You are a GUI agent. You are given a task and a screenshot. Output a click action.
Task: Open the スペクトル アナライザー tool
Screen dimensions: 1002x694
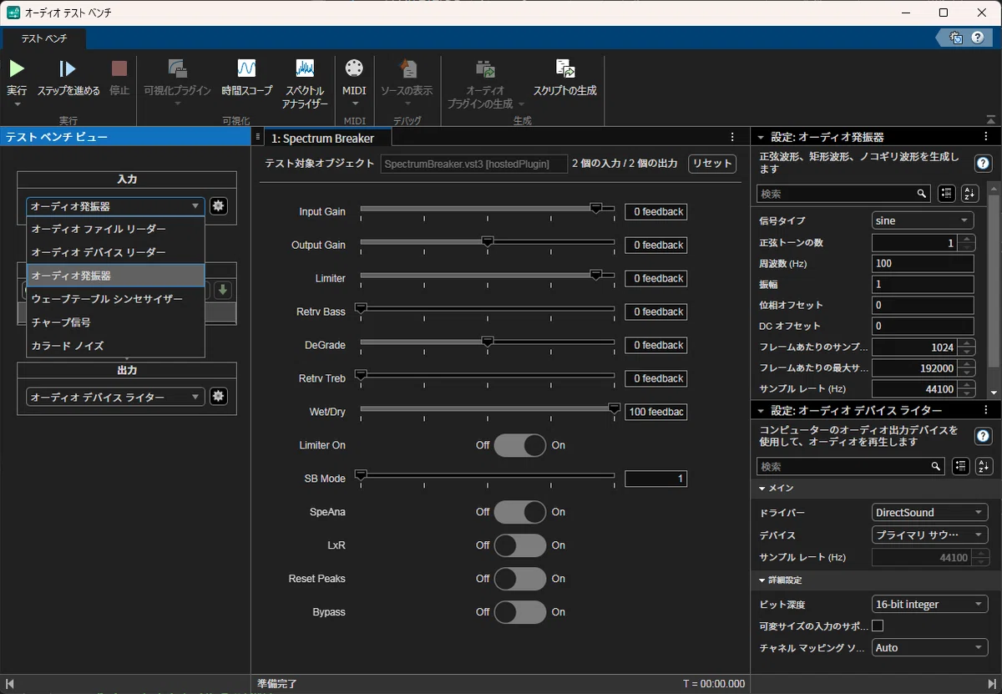point(305,68)
